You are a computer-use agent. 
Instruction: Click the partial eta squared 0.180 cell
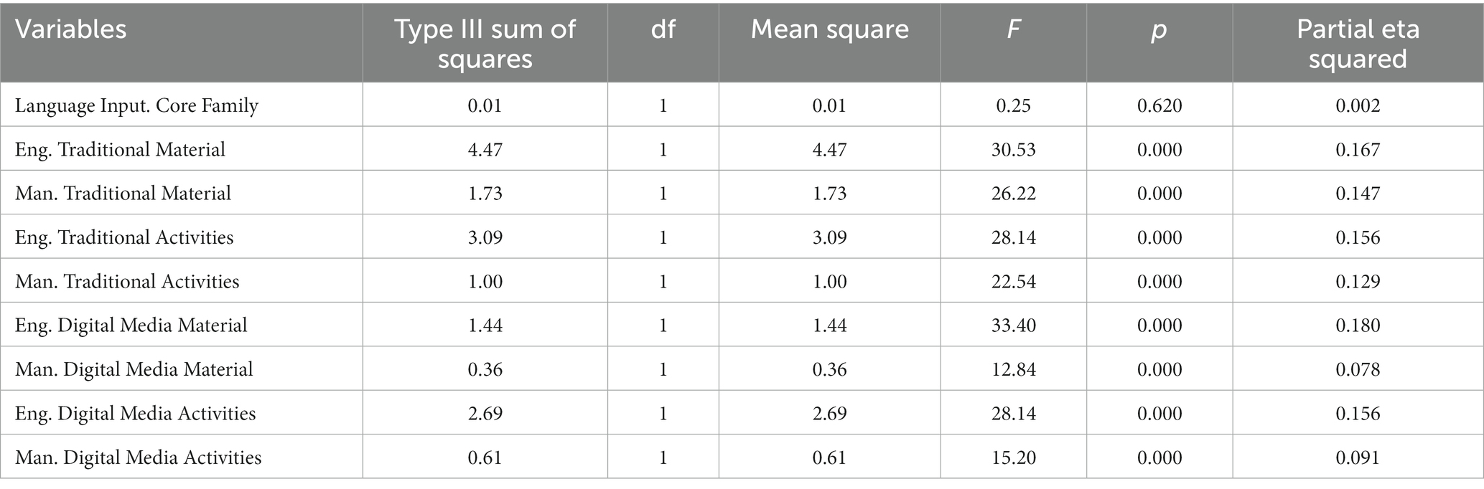coord(1358,326)
